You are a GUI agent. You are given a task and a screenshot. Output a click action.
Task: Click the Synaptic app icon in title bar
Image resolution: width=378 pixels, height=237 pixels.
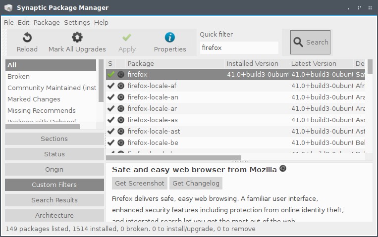pos(8,8)
